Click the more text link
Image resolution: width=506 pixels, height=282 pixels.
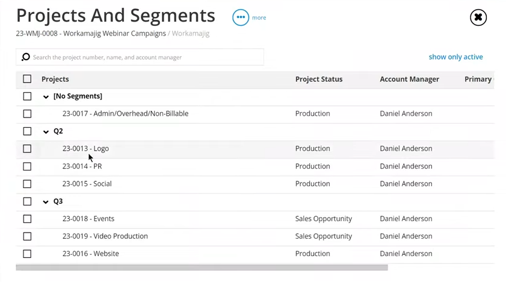click(x=259, y=17)
